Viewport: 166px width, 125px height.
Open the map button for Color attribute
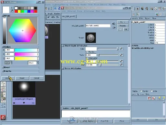pyautogui.click(x=122, y=49)
